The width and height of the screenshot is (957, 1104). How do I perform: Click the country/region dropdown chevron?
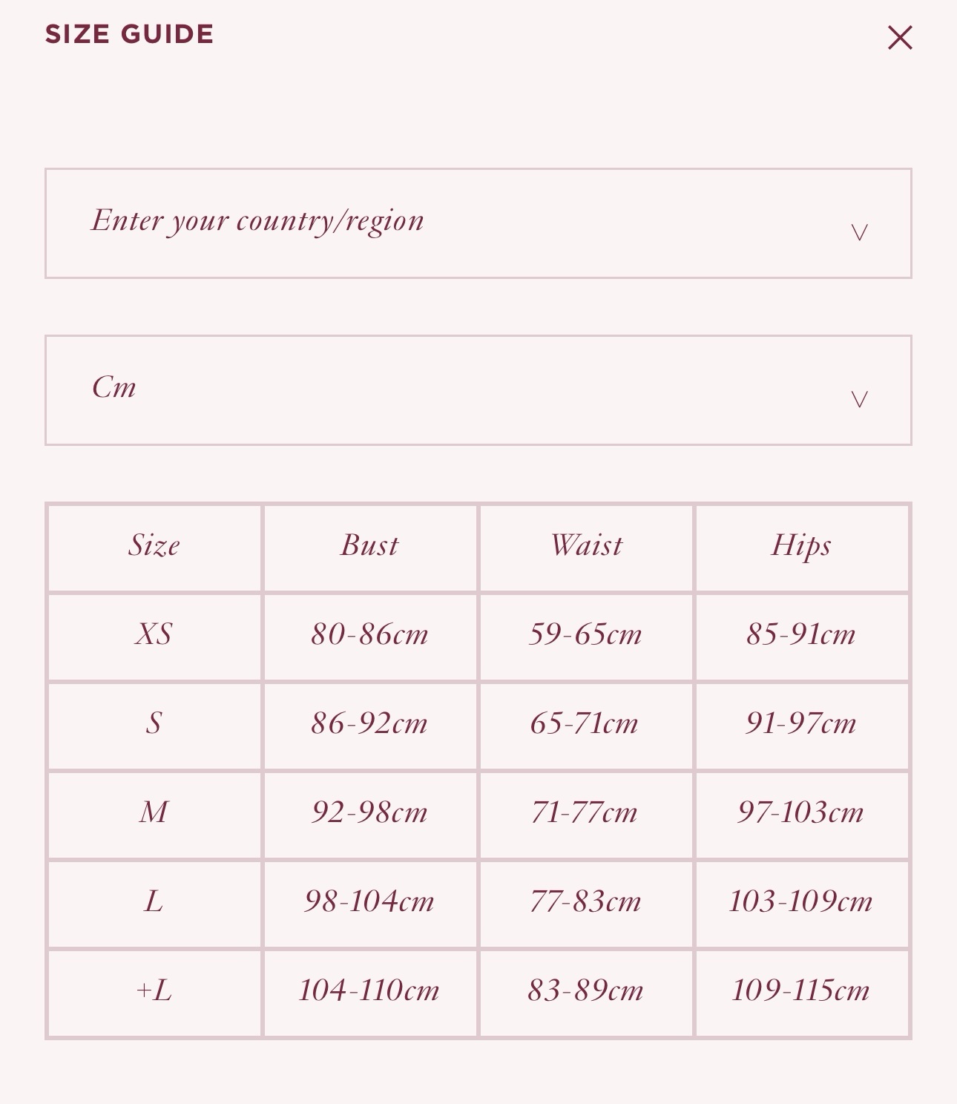pos(859,233)
